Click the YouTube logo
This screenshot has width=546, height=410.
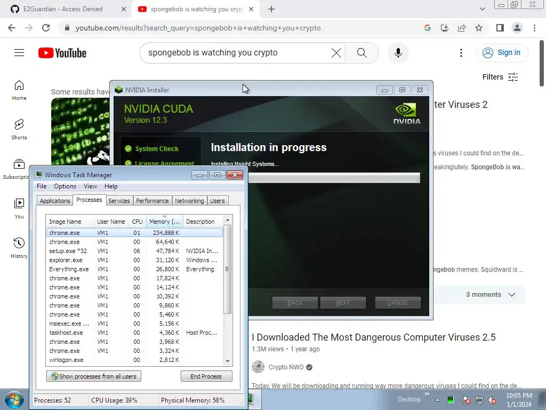click(x=62, y=53)
